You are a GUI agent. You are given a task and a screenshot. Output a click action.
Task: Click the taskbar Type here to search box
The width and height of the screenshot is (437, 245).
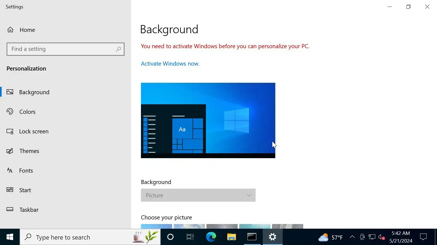[90, 237]
